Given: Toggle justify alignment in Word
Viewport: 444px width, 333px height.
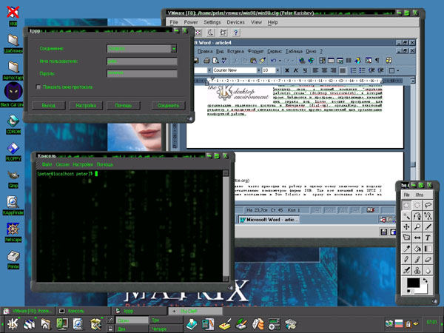Looking at the screenshot, I should [x=343, y=70].
